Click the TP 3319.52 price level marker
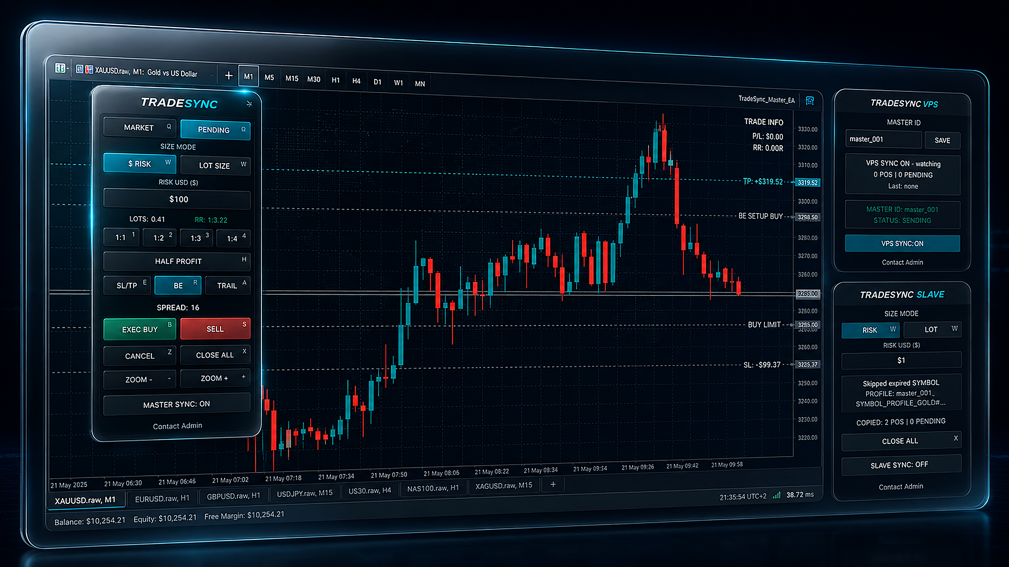The height and width of the screenshot is (567, 1009). (x=808, y=182)
